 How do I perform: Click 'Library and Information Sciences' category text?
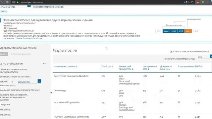[x=129, y=82]
